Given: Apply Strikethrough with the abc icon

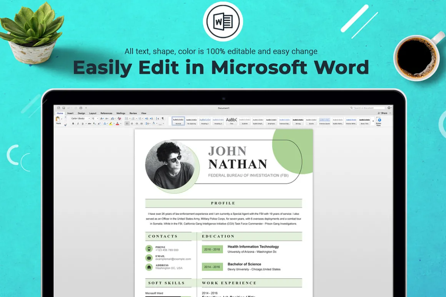Looking at the screenshot, I should point(90,124).
